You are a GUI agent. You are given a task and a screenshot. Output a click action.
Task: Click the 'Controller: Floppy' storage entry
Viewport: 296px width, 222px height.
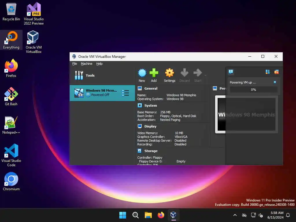[x=150, y=158]
